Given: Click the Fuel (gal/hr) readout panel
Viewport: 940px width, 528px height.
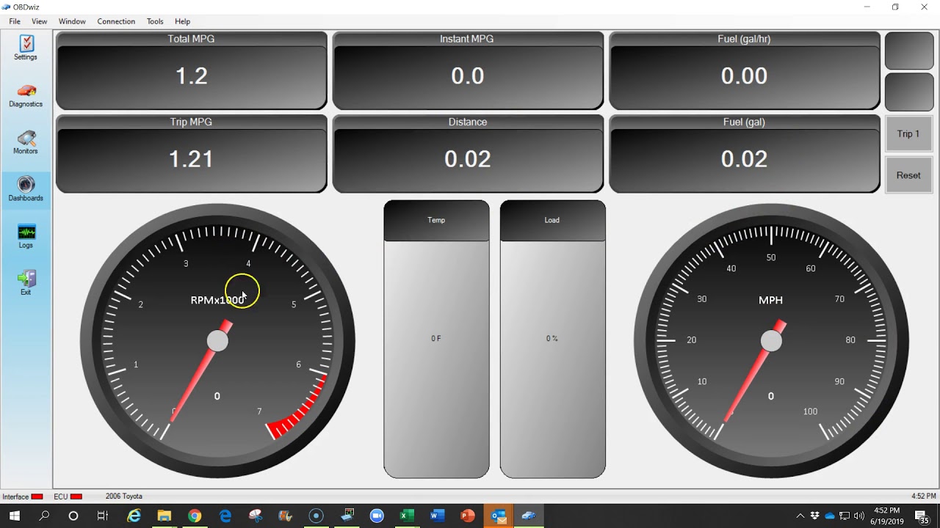Looking at the screenshot, I should pos(744,70).
